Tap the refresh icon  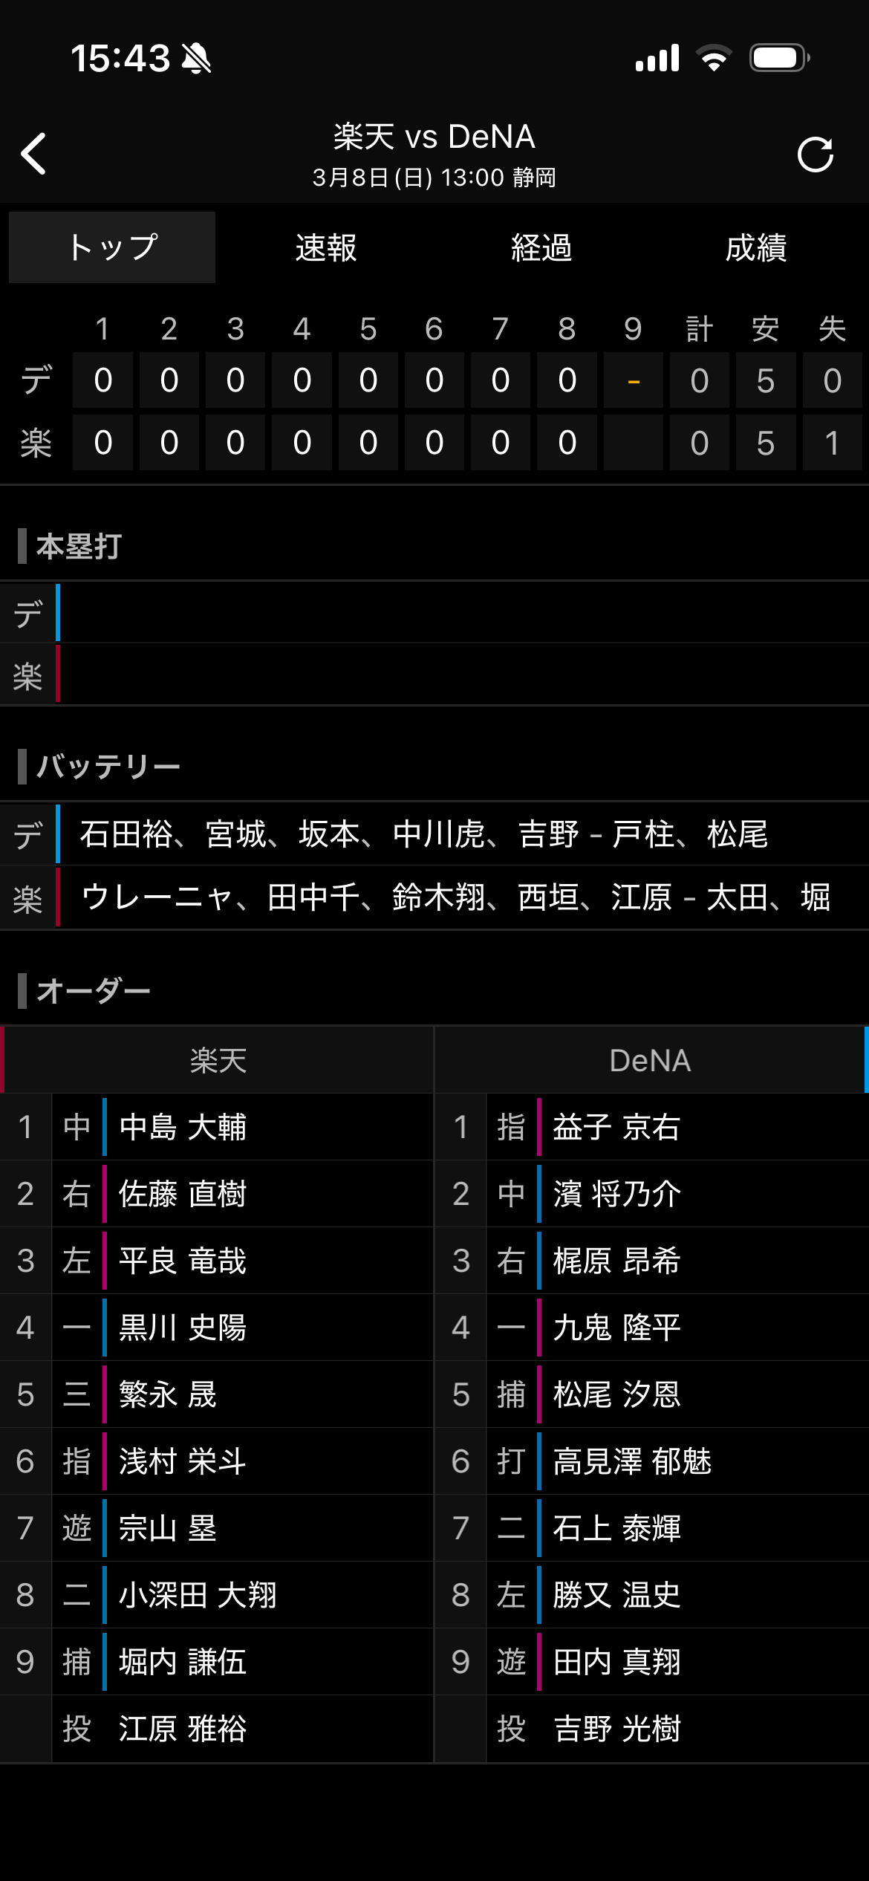point(815,155)
